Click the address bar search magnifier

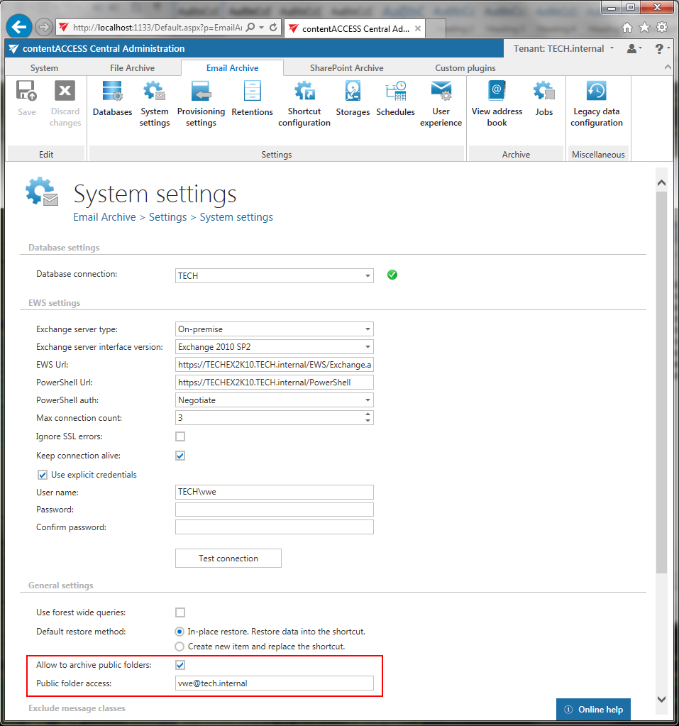click(250, 27)
